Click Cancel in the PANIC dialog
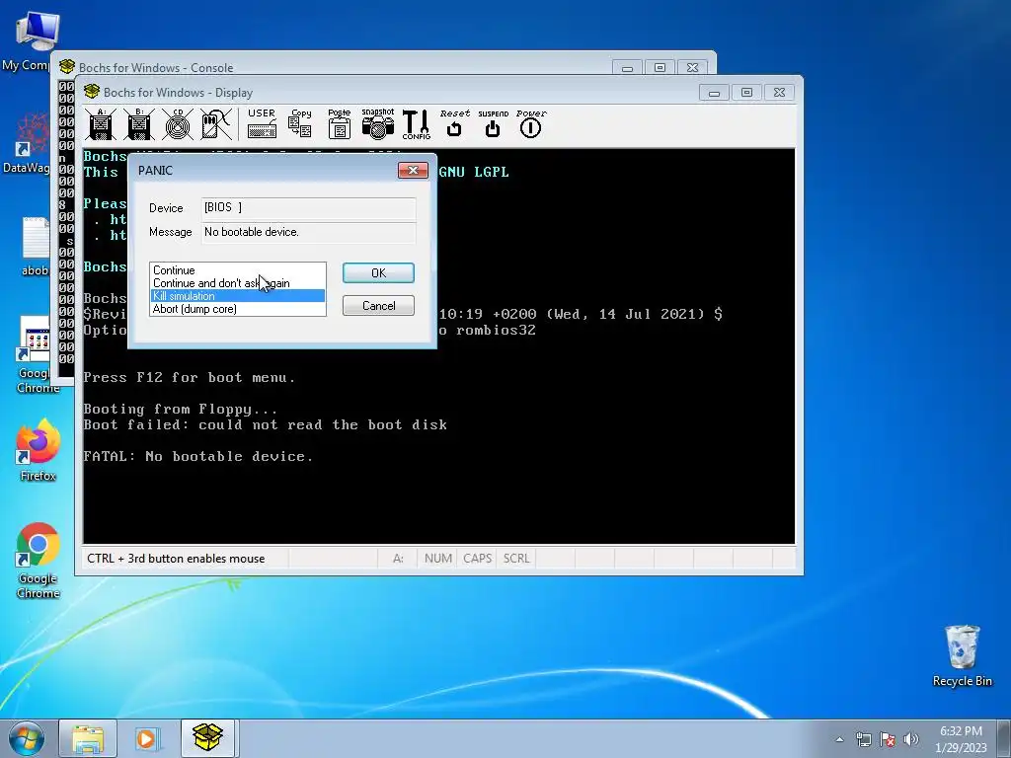The height and width of the screenshot is (758, 1011). pyautogui.click(x=378, y=306)
